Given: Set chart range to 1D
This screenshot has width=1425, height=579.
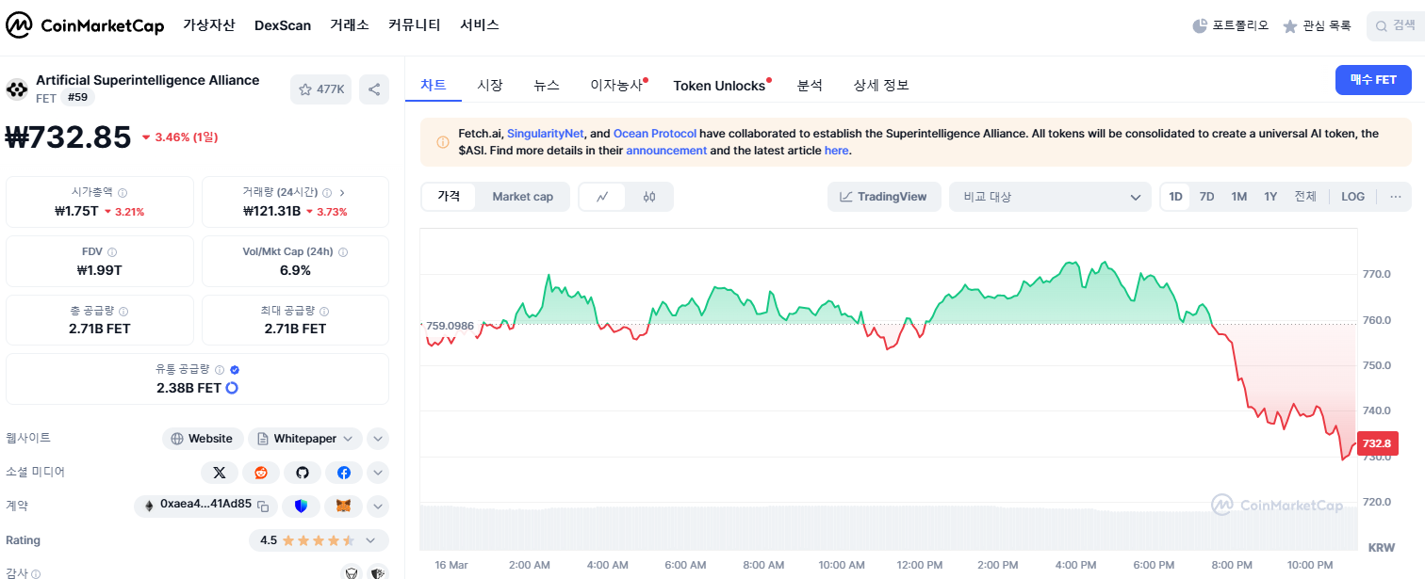Looking at the screenshot, I should tap(1175, 197).
